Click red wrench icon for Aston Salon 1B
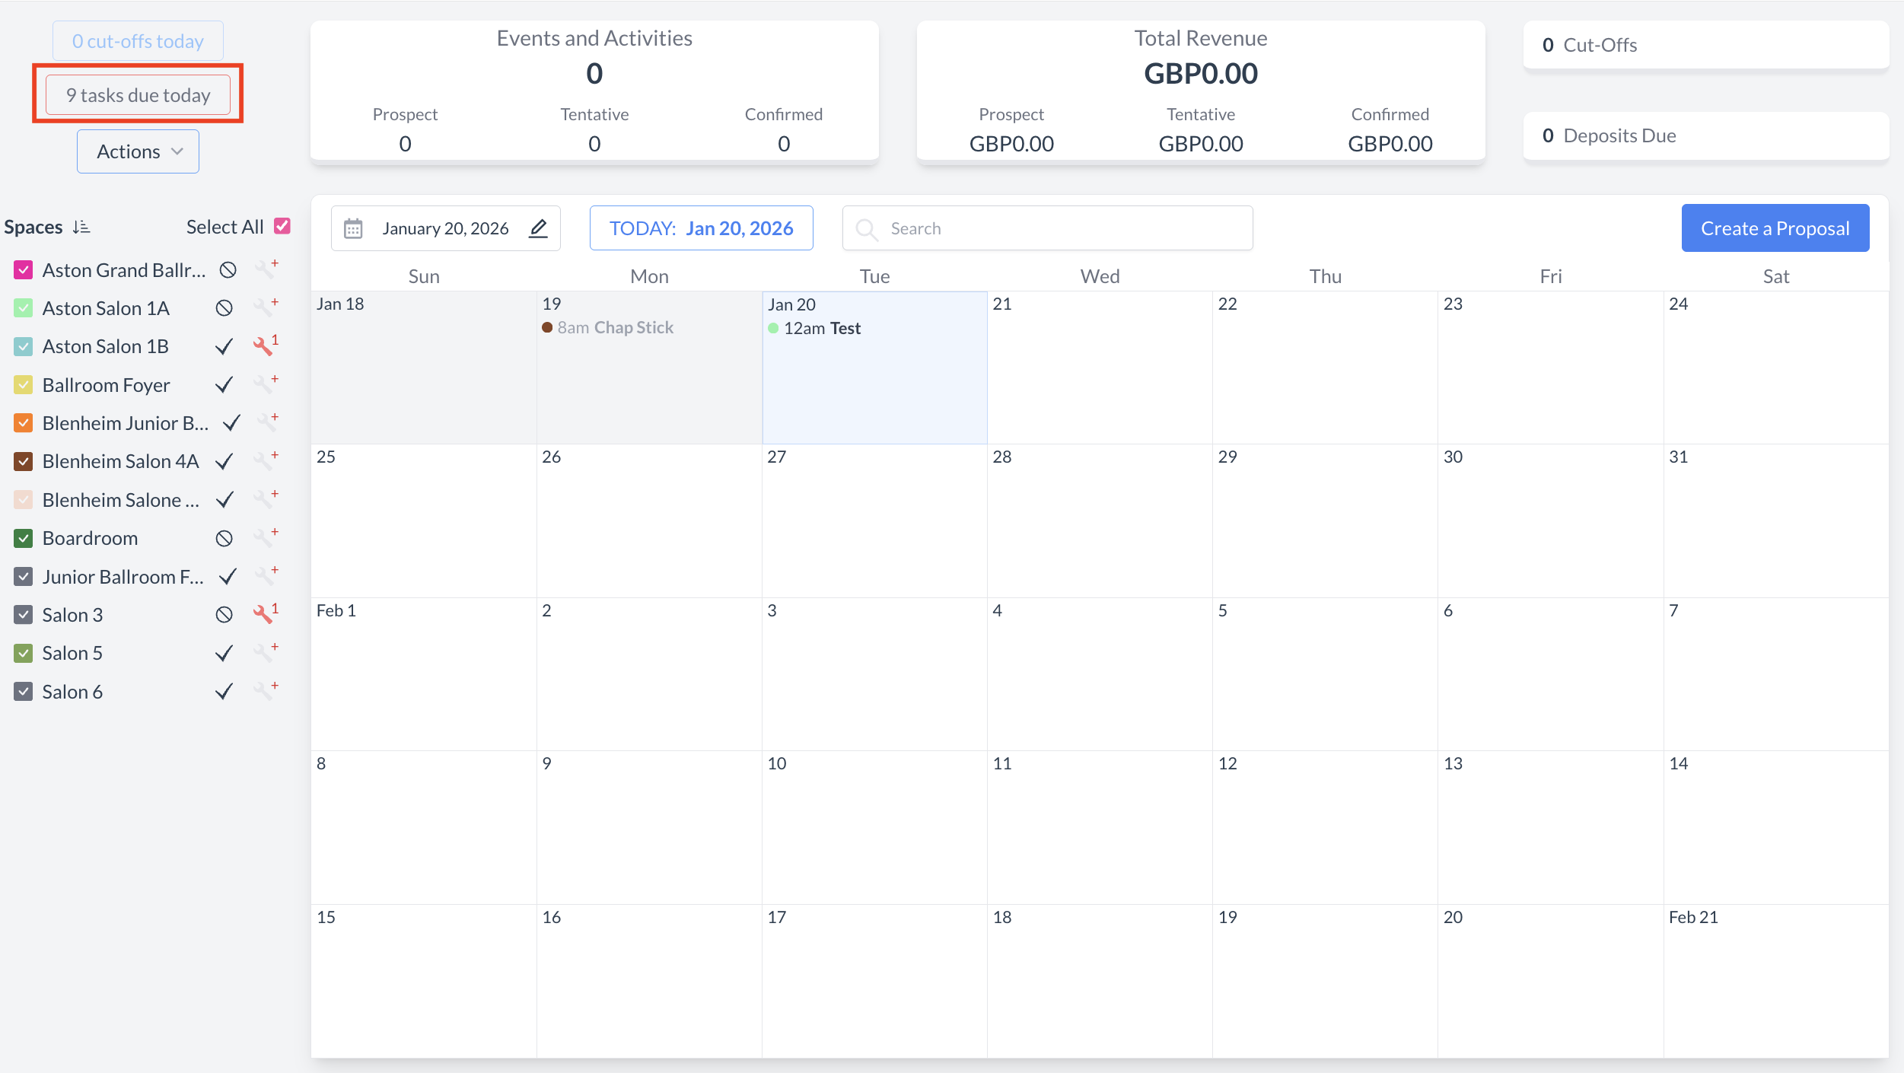Viewport: 1904px width, 1073px height. (x=264, y=346)
